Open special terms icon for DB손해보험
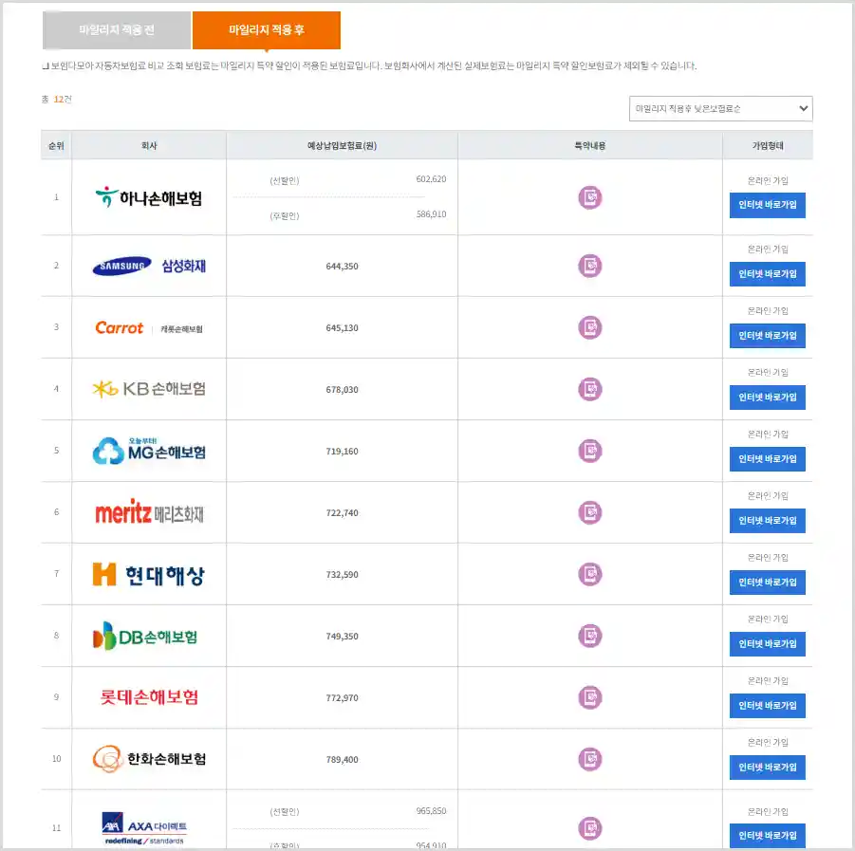This screenshot has width=855, height=851. (590, 636)
